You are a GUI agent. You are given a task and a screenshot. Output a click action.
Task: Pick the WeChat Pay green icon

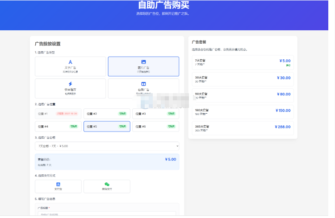tap(107, 184)
